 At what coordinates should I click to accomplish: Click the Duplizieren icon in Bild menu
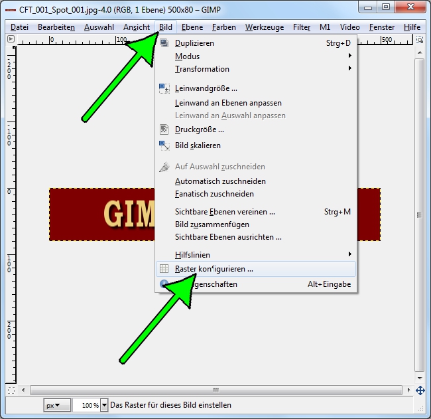point(164,43)
